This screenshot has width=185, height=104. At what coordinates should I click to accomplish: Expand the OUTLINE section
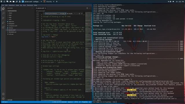coord(10,100)
